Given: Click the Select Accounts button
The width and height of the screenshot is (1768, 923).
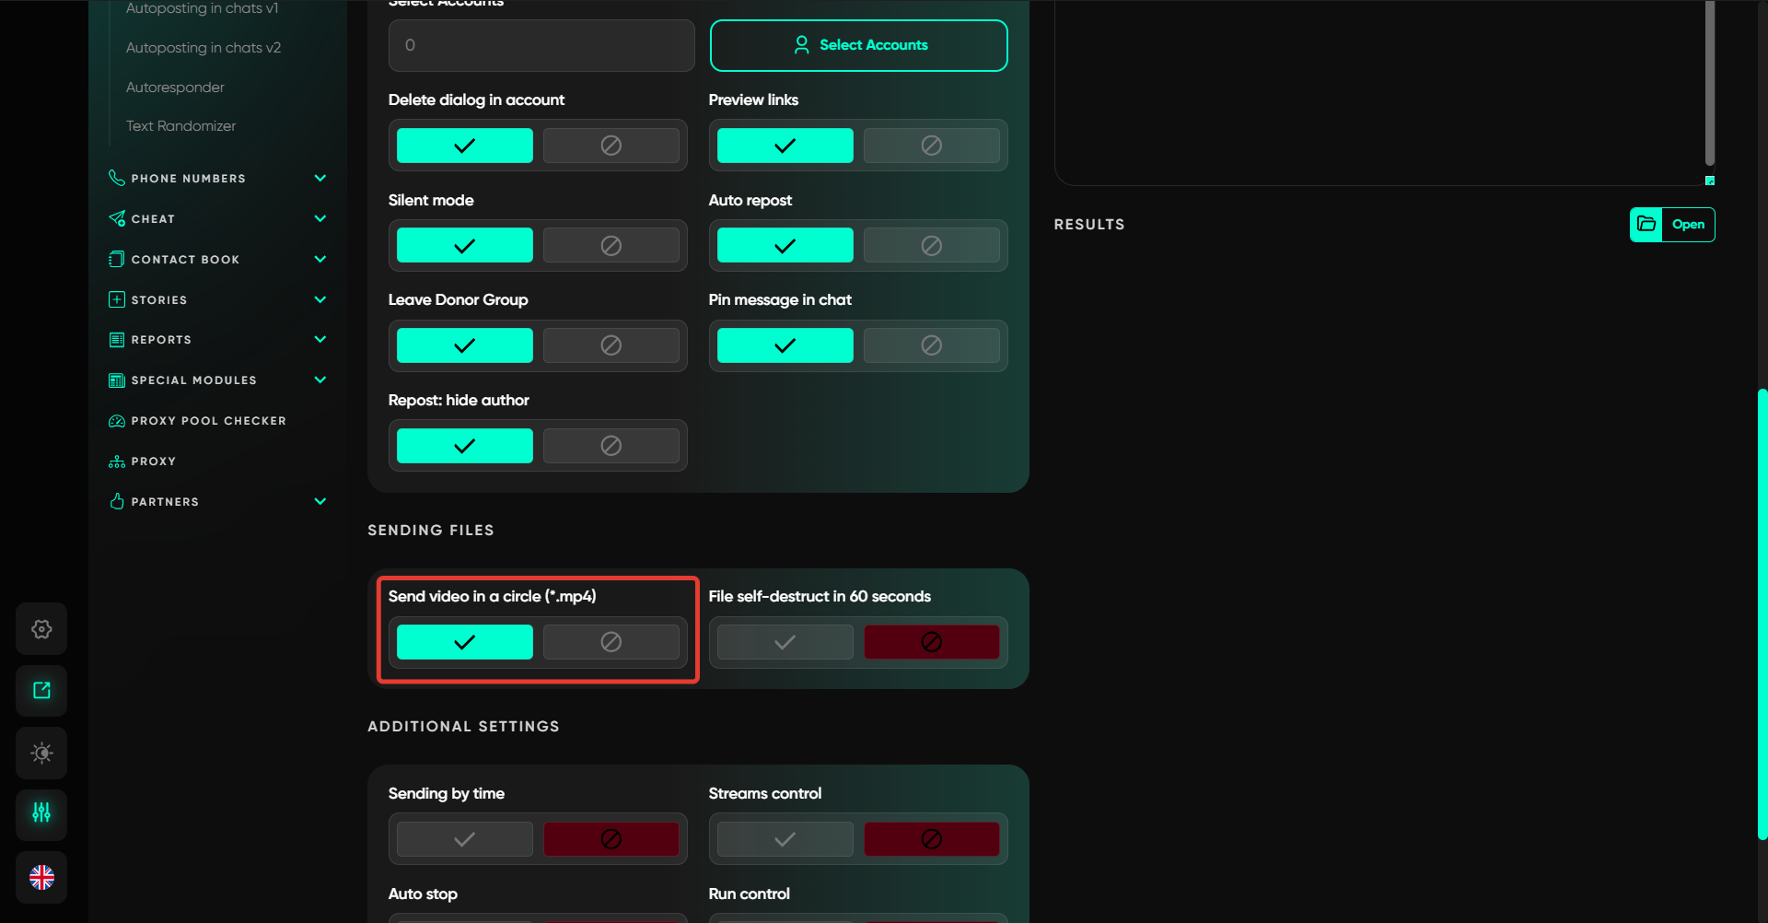Looking at the screenshot, I should 858,45.
